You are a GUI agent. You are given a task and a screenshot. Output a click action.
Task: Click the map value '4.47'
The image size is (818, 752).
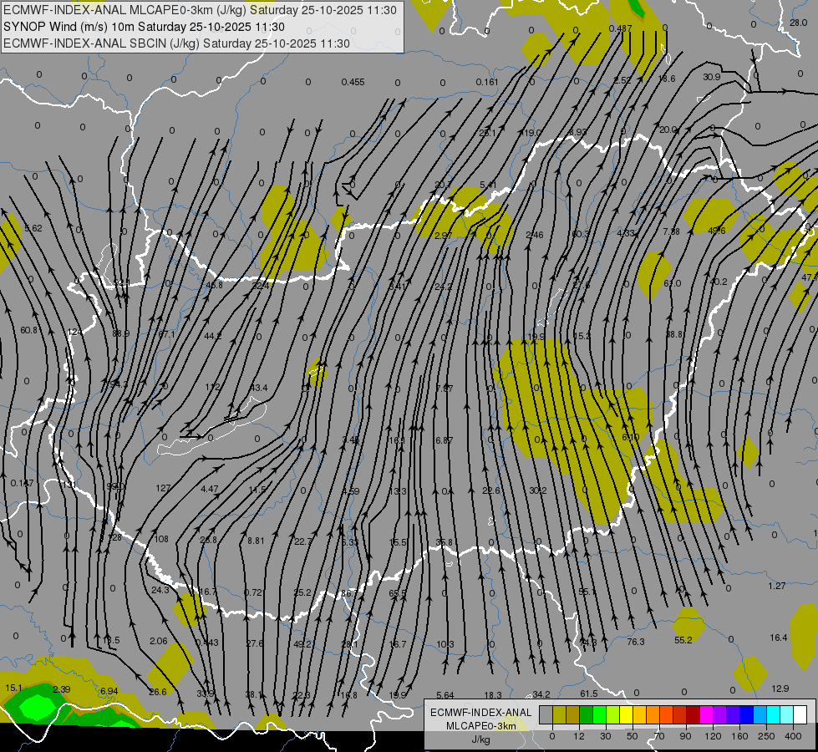[209, 489]
